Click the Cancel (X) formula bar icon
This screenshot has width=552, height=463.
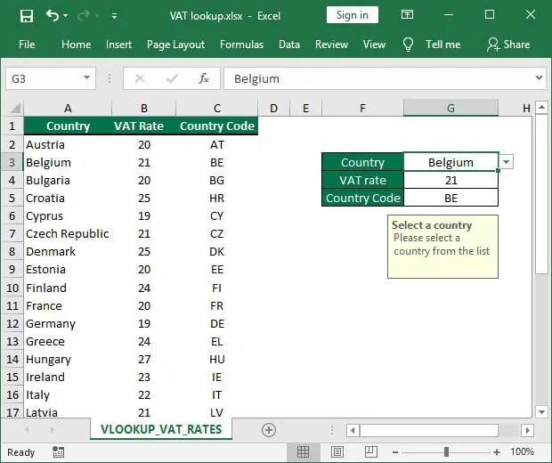tap(140, 78)
